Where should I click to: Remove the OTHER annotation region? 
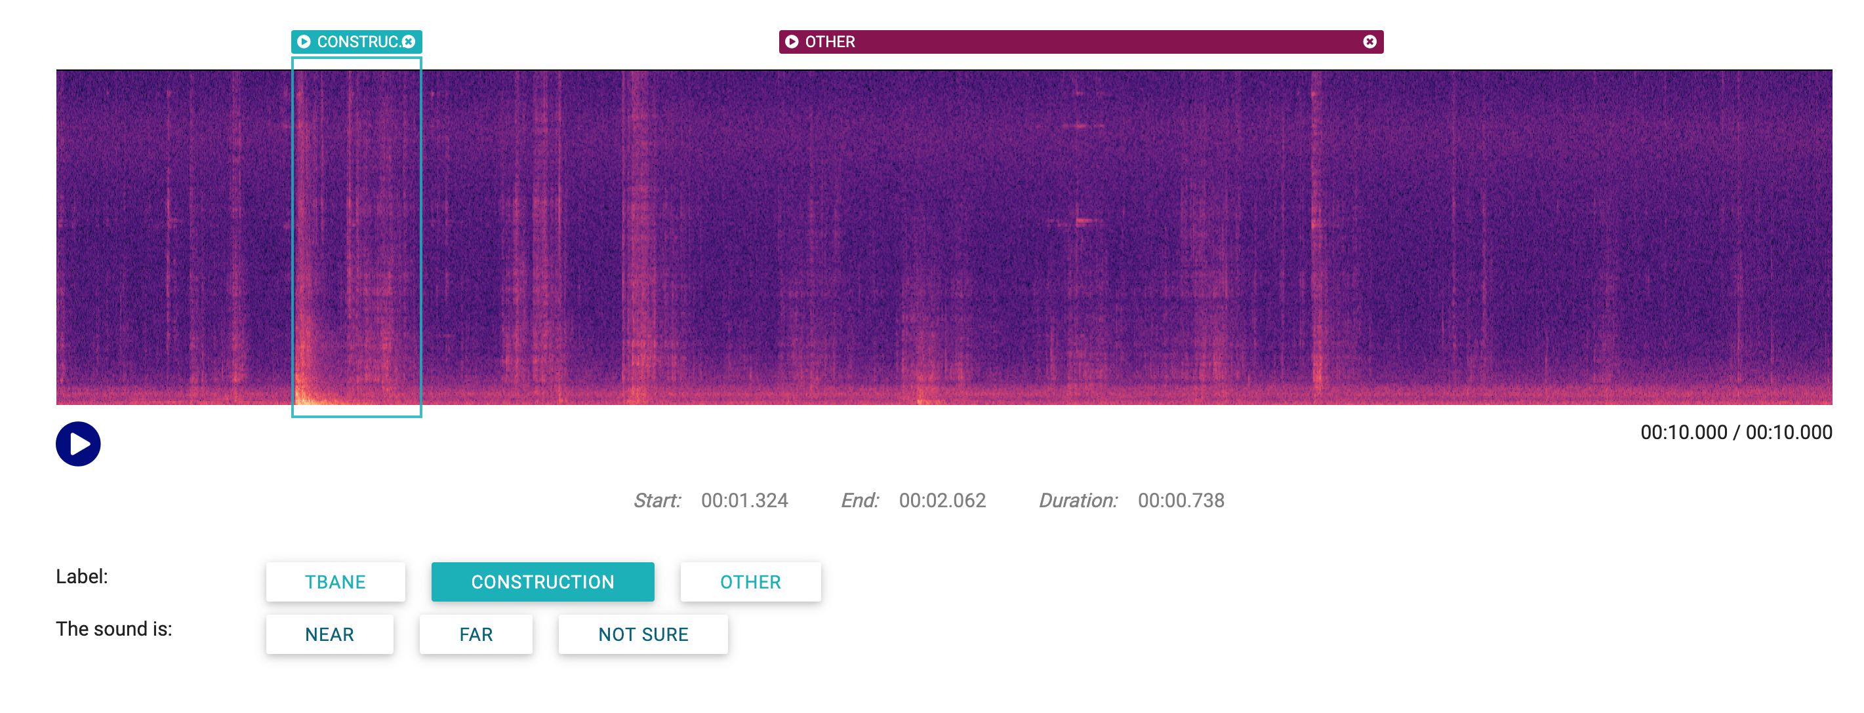click(x=1369, y=42)
